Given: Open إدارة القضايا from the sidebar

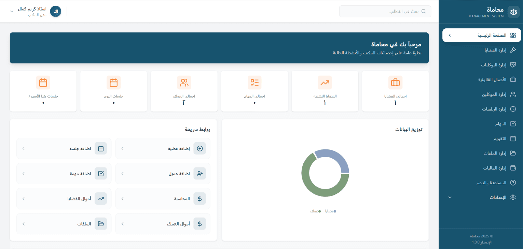Looking at the screenshot, I should pyautogui.click(x=481, y=50).
